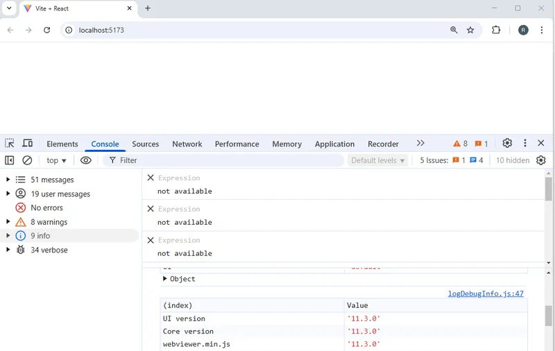The height and width of the screenshot is (351, 555).
Task: Toggle the device toolbar
Action: [27, 144]
